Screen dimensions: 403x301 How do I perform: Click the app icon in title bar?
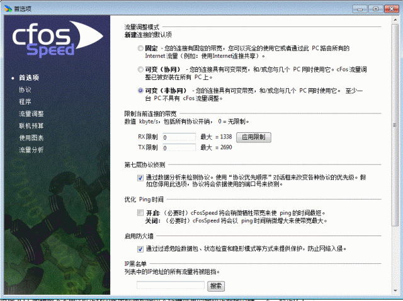(x=8, y=9)
